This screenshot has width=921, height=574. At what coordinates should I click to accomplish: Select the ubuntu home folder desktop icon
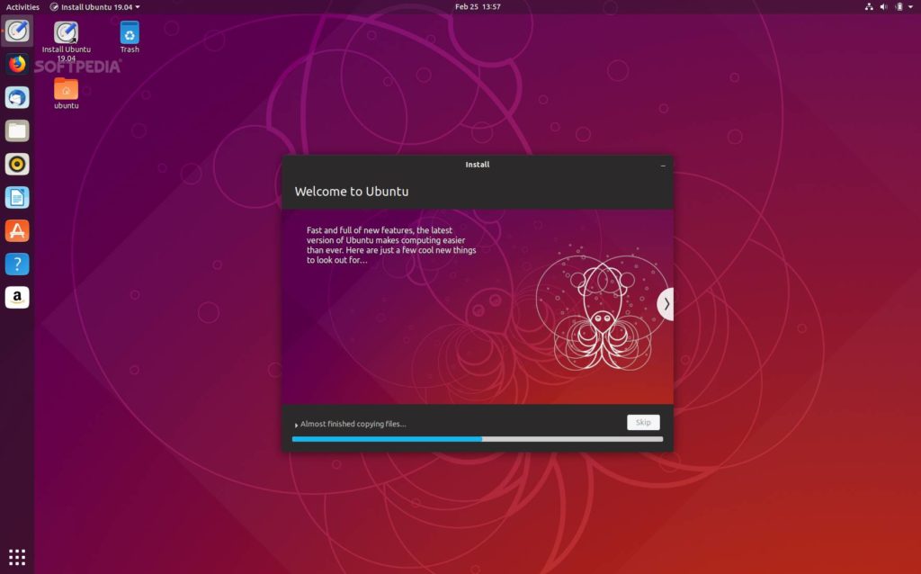[67, 94]
